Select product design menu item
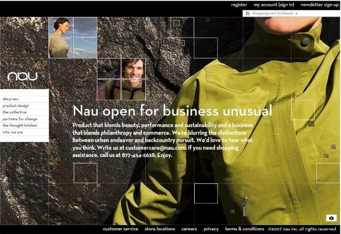Viewport: 341px width, 234px height. 24,106
